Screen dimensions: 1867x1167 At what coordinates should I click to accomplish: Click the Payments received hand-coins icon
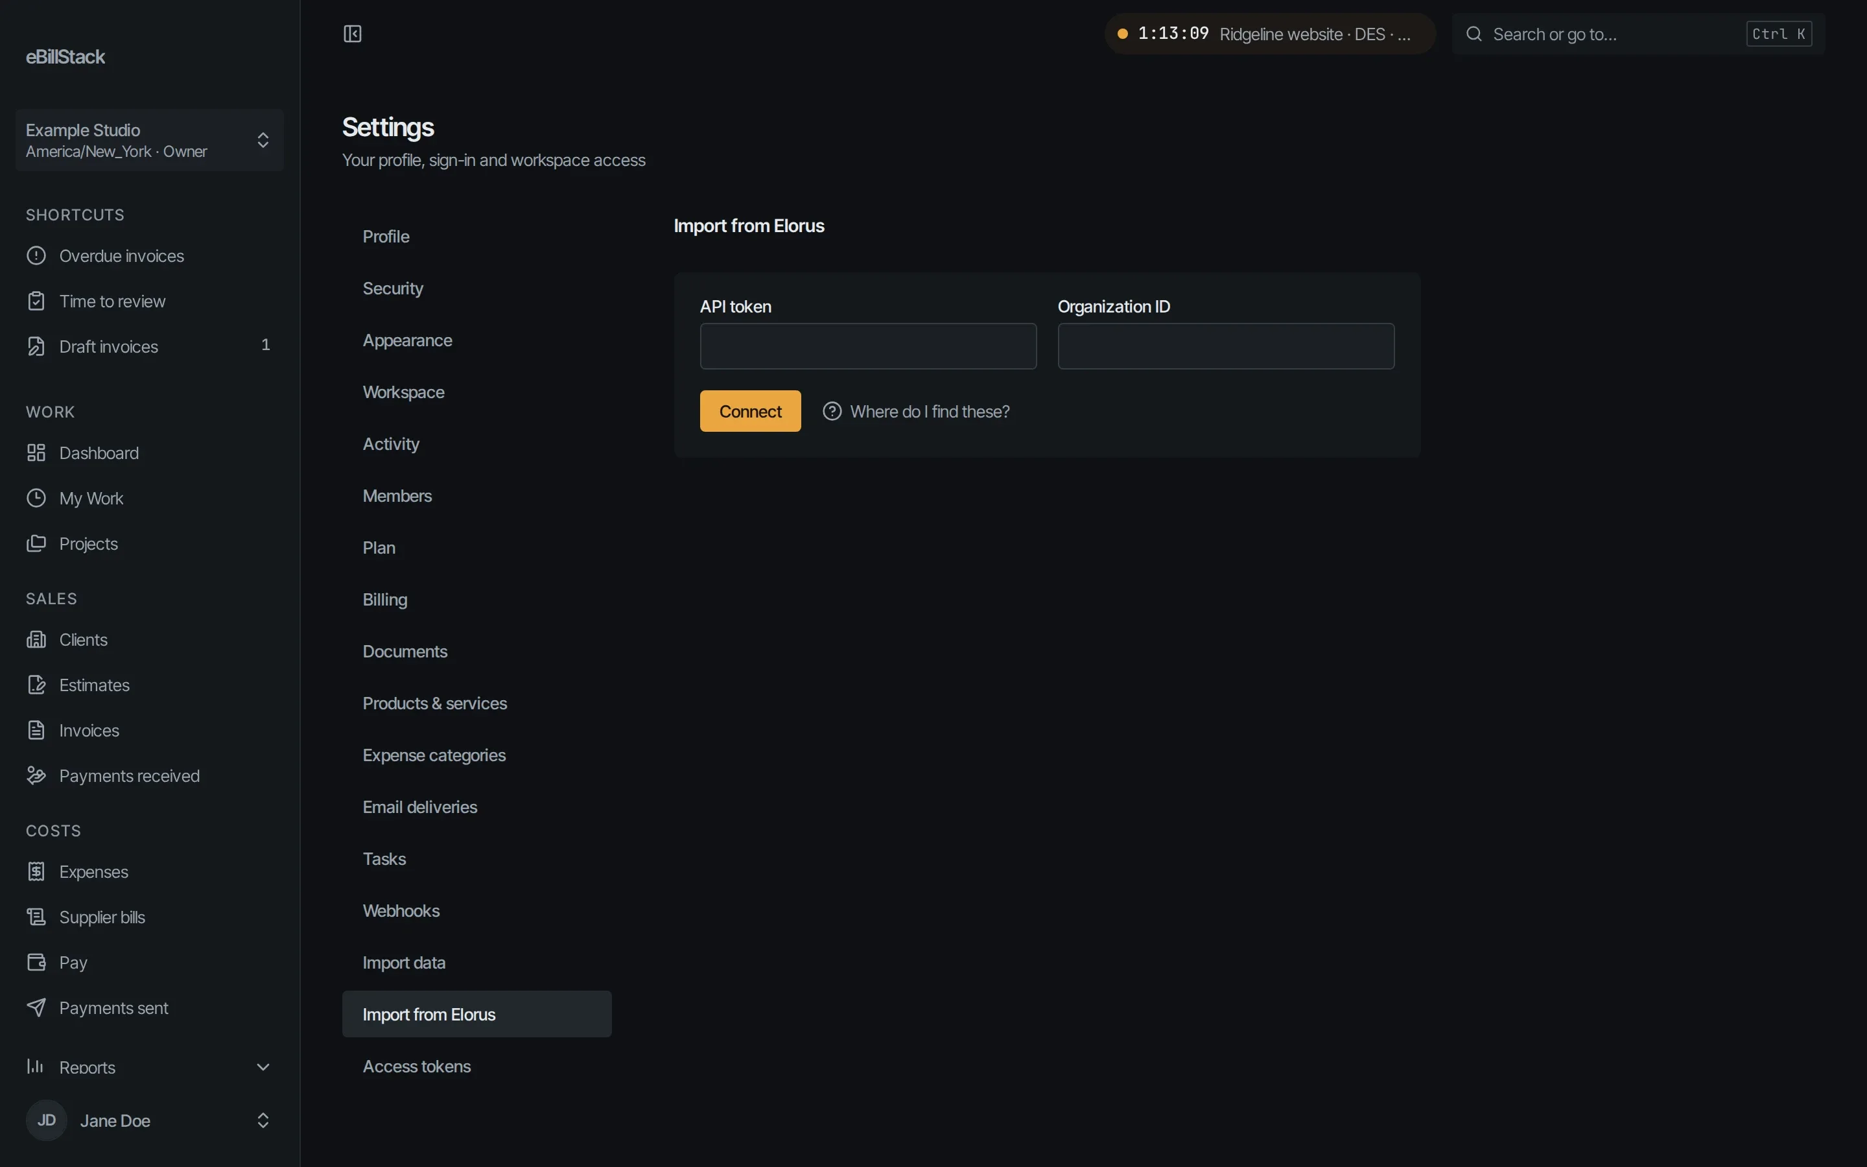click(x=36, y=775)
